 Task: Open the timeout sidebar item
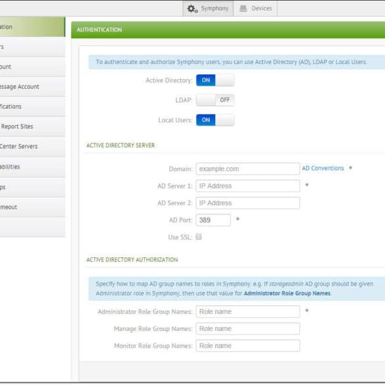pos(32,207)
